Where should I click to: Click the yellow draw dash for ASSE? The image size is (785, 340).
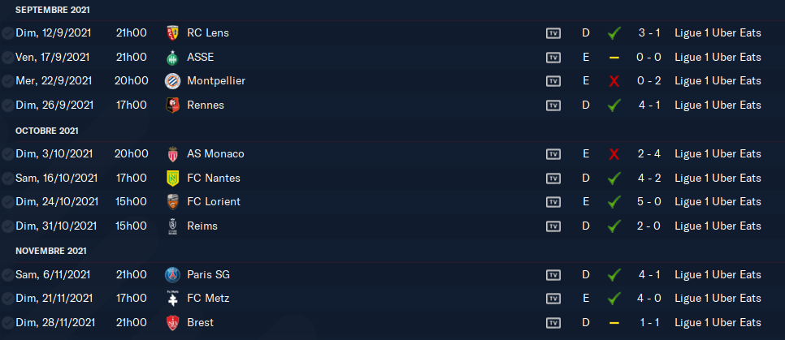click(614, 58)
